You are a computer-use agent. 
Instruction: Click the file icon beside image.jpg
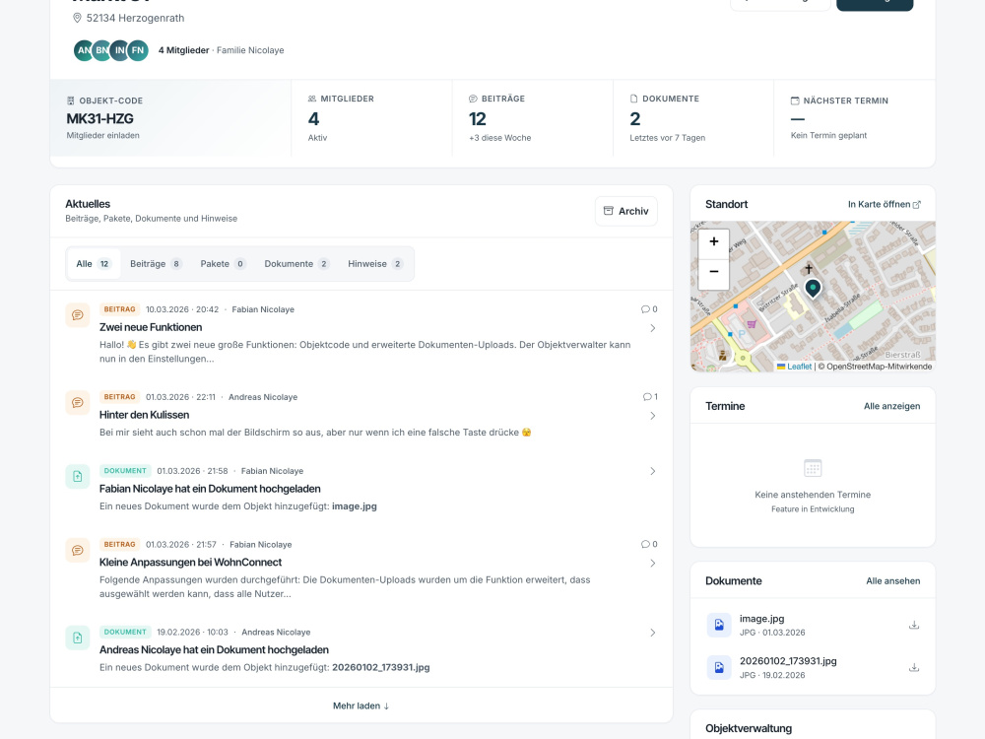(719, 626)
